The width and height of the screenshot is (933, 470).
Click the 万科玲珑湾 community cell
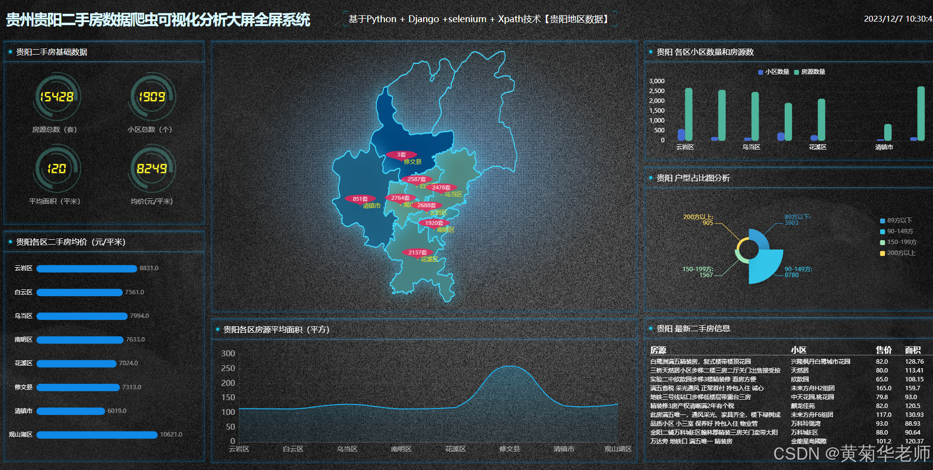[806, 424]
